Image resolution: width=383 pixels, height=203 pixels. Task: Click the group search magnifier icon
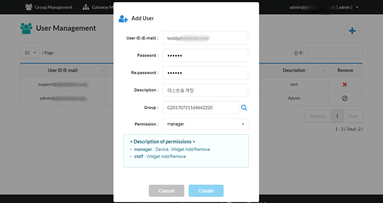tap(244, 108)
